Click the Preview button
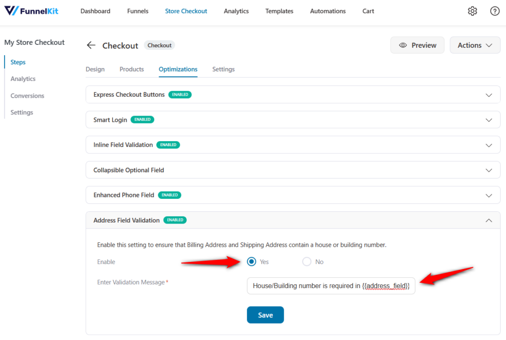The image size is (506, 340). (417, 45)
